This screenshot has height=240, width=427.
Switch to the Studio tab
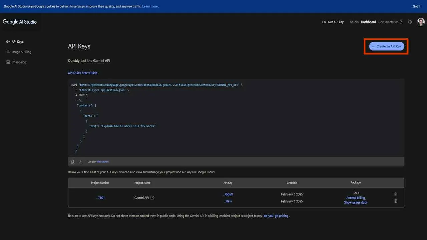[354, 22]
